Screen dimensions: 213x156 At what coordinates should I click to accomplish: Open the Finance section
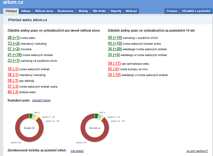(172, 11)
